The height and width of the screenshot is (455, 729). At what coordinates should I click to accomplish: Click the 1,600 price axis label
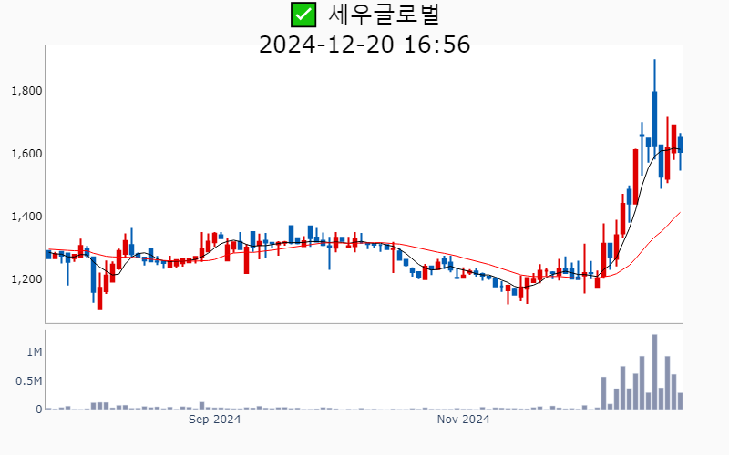26,153
